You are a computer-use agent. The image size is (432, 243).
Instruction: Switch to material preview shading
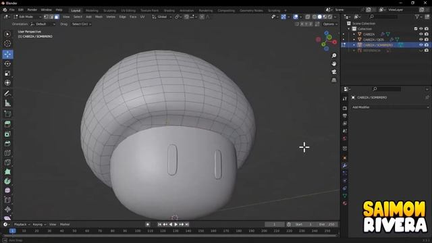pyautogui.click(x=325, y=17)
